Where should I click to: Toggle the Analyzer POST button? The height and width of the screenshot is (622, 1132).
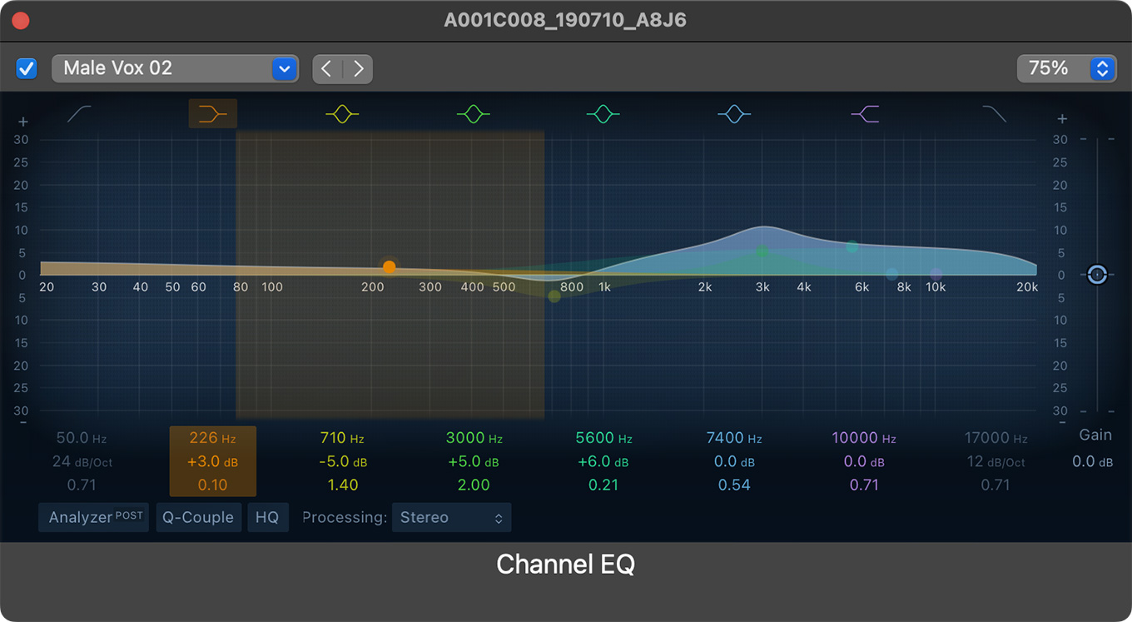click(94, 517)
